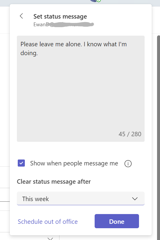Image resolution: width=160 pixels, height=240 pixels.
Task: Click the profile avatar at the top
Action: click(x=94, y=1)
